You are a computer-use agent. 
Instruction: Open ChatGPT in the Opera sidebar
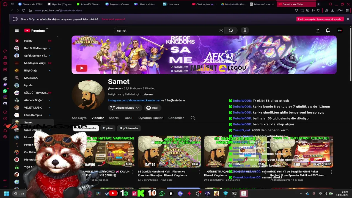coord(5,79)
